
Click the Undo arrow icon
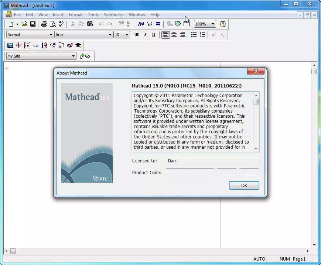pos(101,24)
